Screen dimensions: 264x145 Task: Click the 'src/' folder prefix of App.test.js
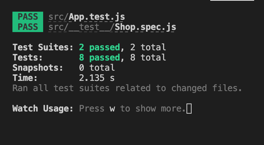click(x=59, y=17)
